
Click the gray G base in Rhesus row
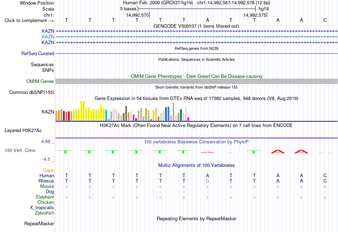pyautogui.click(x=207, y=181)
